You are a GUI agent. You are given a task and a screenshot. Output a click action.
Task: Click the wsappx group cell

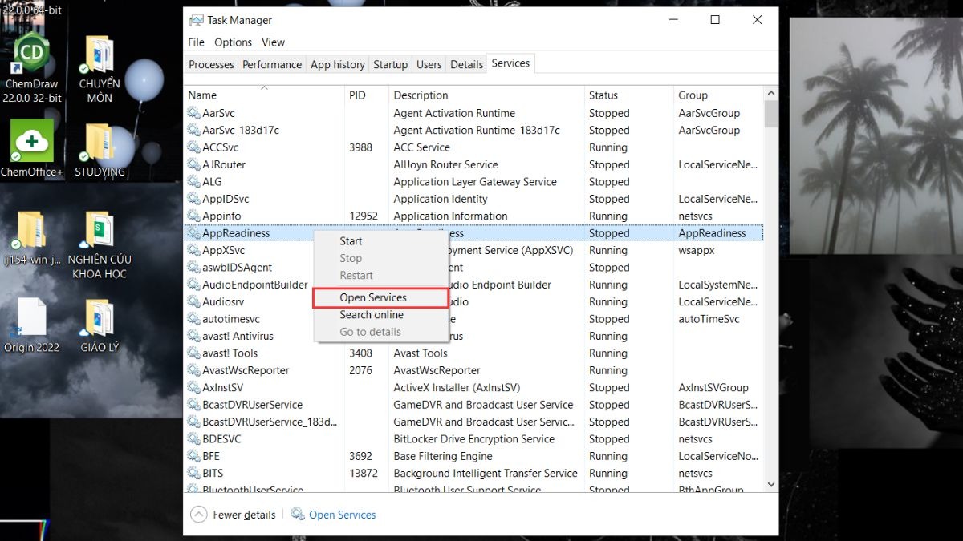click(x=697, y=250)
